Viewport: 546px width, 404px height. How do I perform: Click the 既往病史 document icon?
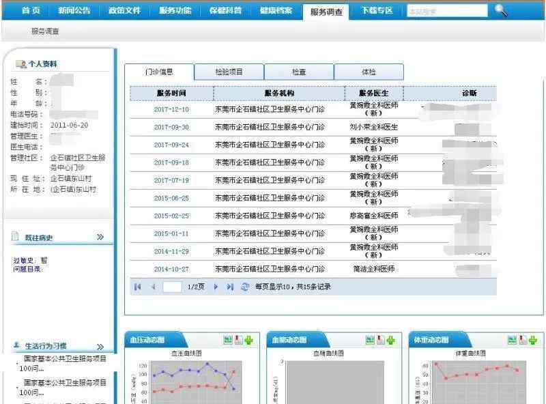tap(15, 236)
